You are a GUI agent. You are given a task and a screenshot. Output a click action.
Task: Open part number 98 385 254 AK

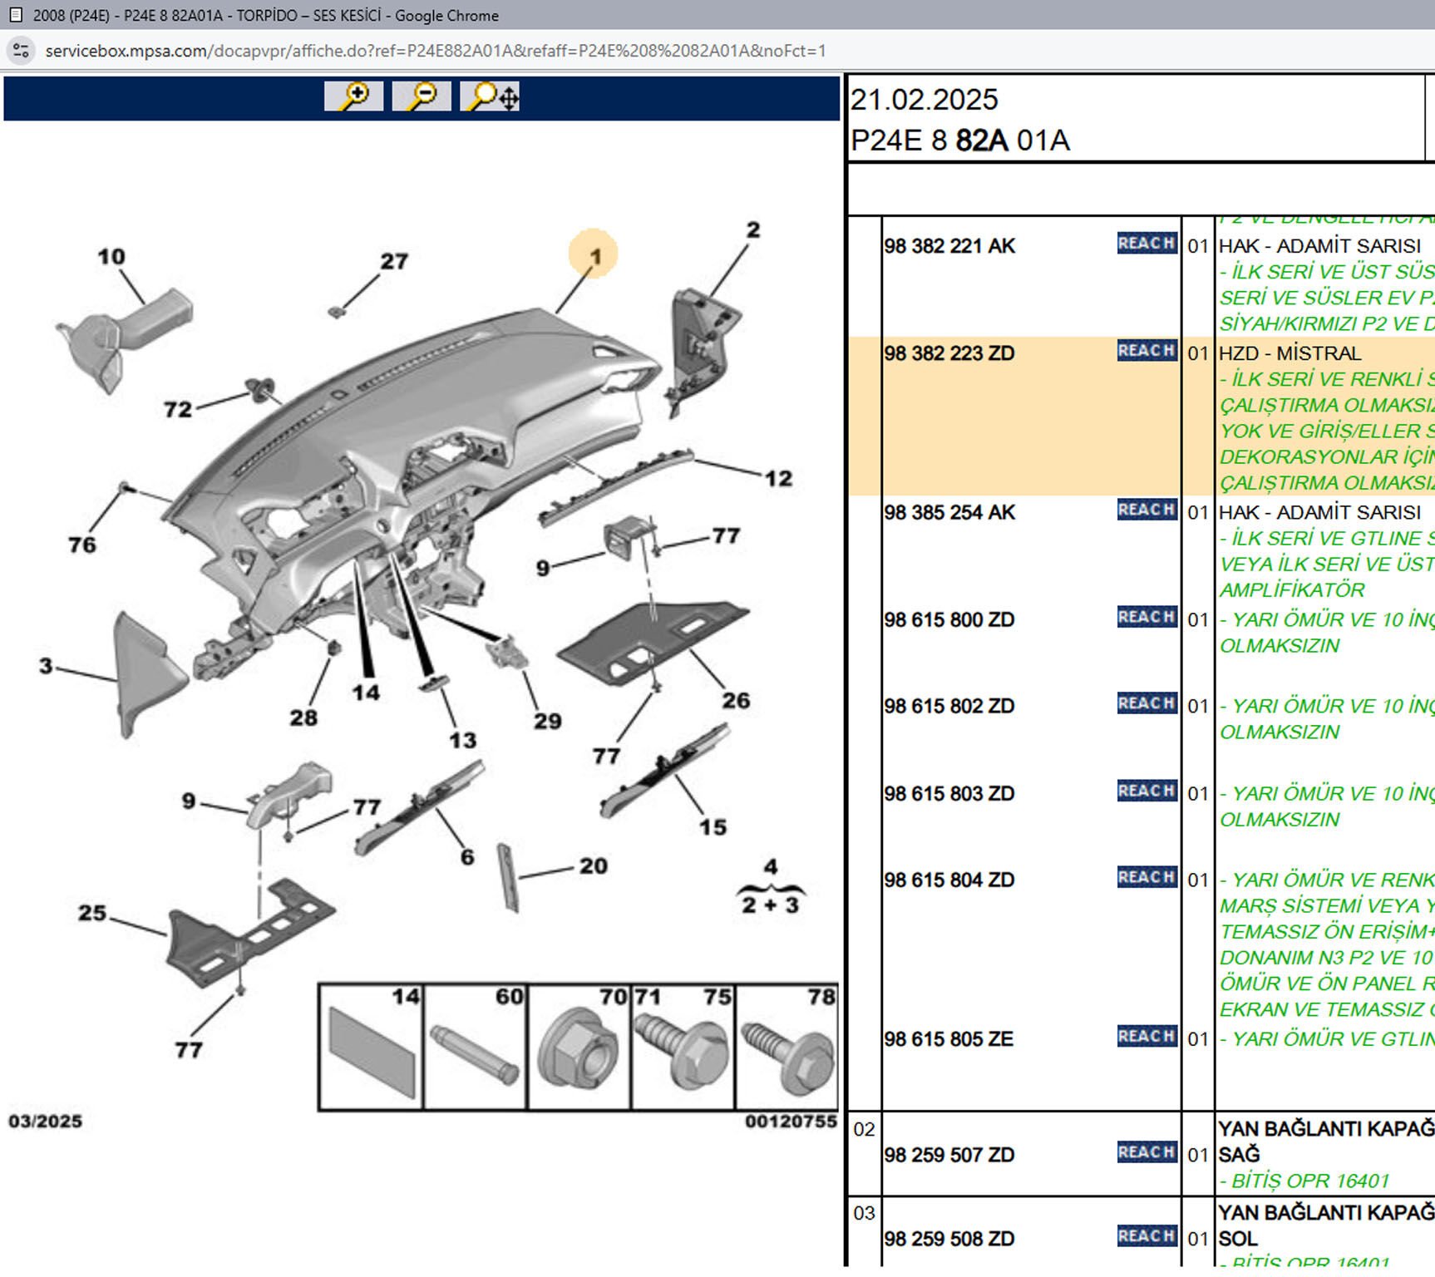pyautogui.click(x=949, y=513)
